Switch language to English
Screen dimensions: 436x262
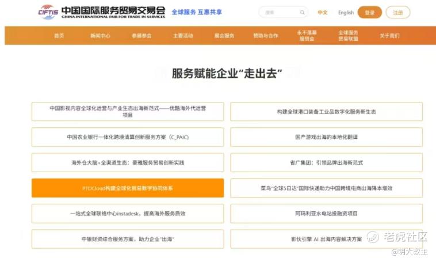346,13
